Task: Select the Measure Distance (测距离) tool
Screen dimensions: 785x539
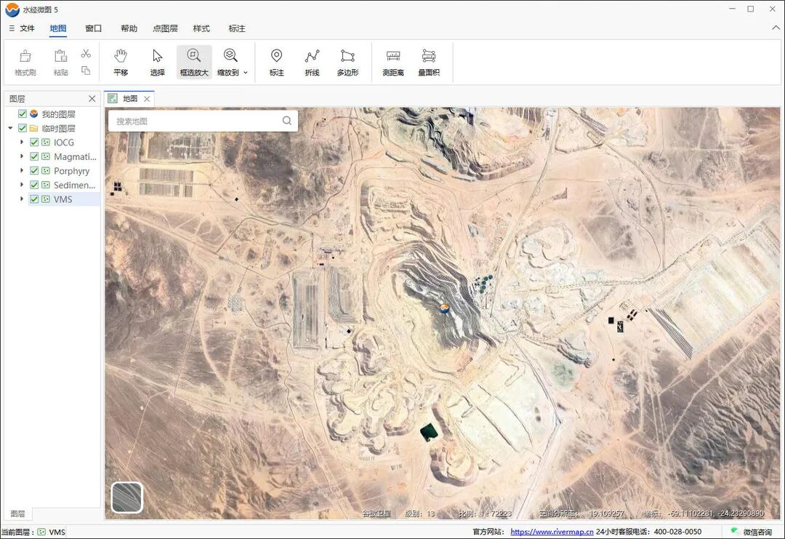Action: click(393, 62)
